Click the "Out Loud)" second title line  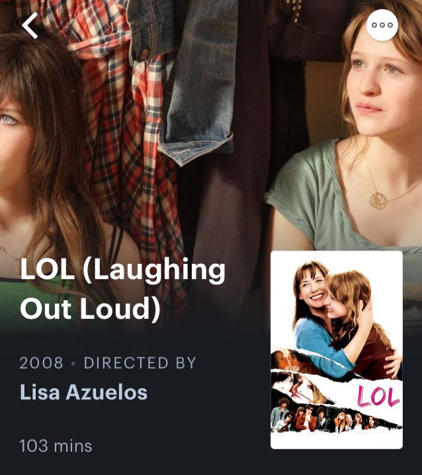pos(90,308)
